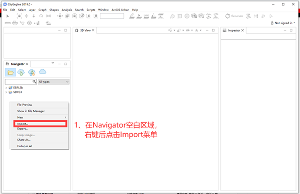
Task: Click Not signed in account button
Action: click(283, 23)
